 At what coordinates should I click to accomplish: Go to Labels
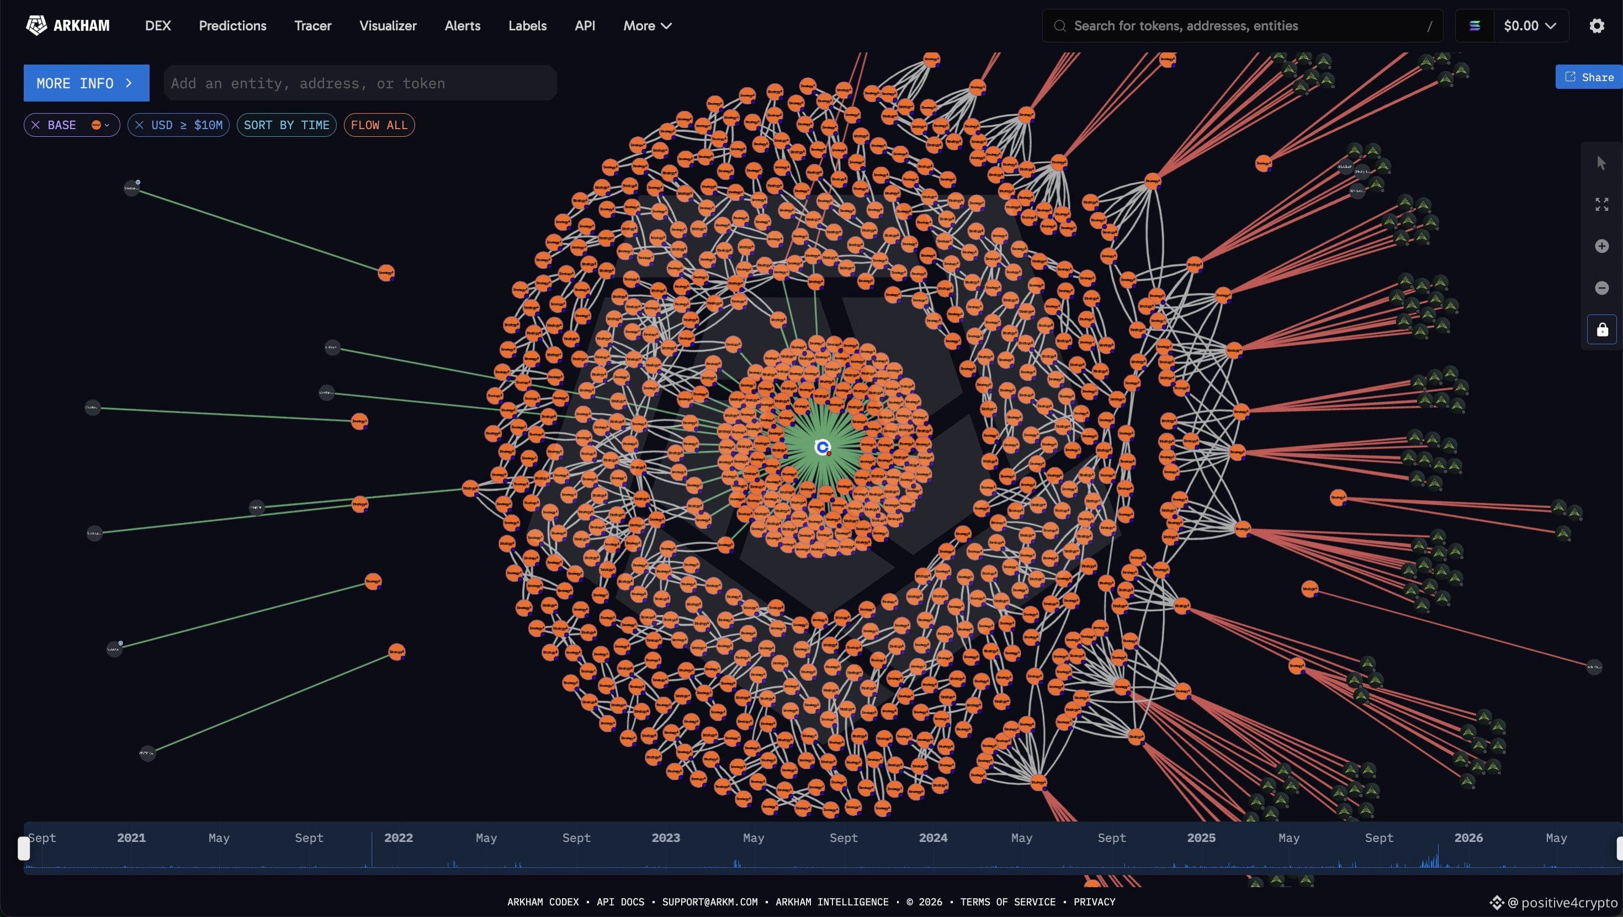527,26
